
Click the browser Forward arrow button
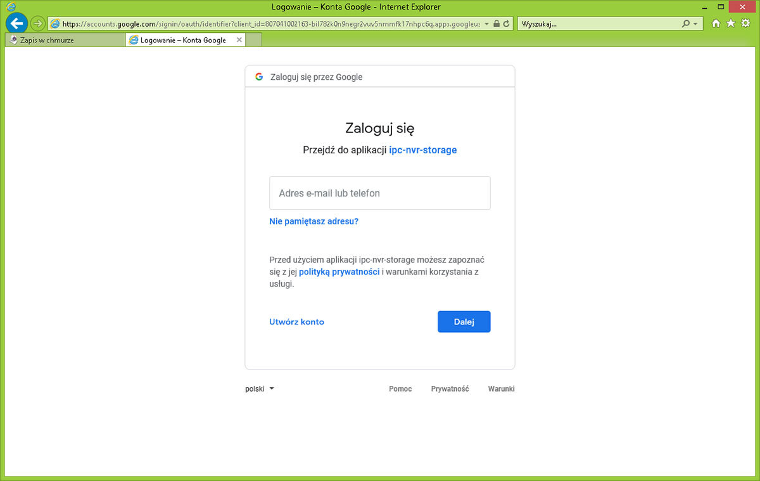(x=38, y=23)
